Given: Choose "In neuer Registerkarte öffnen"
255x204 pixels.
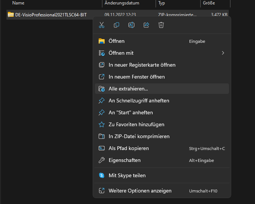Looking at the screenshot, I should [x=142, y=65].
